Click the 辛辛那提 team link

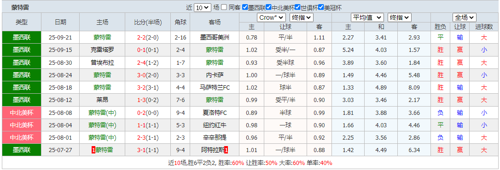215,137
